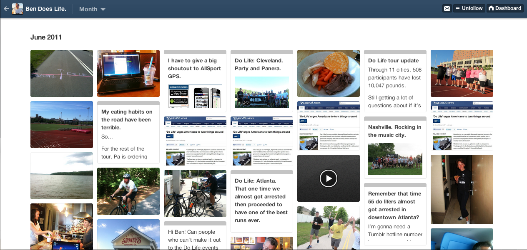Image resolution: width=527 pixels, height=250 pixels.
Task: Open Ben Does Life avatar image
Action: coord(18,8)
